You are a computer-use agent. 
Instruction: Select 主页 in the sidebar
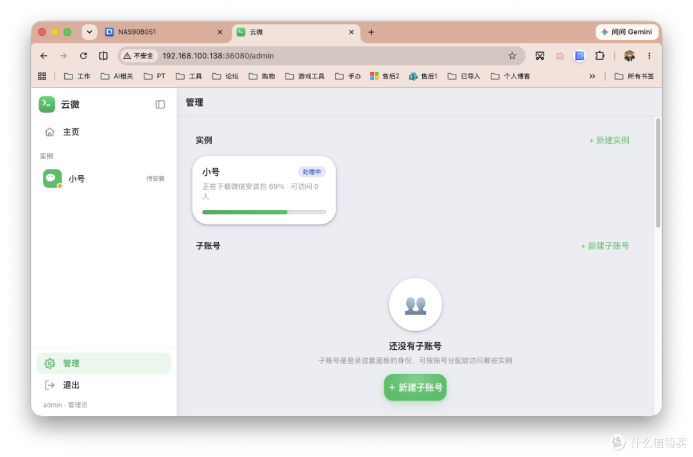click(x=104, y=132)
